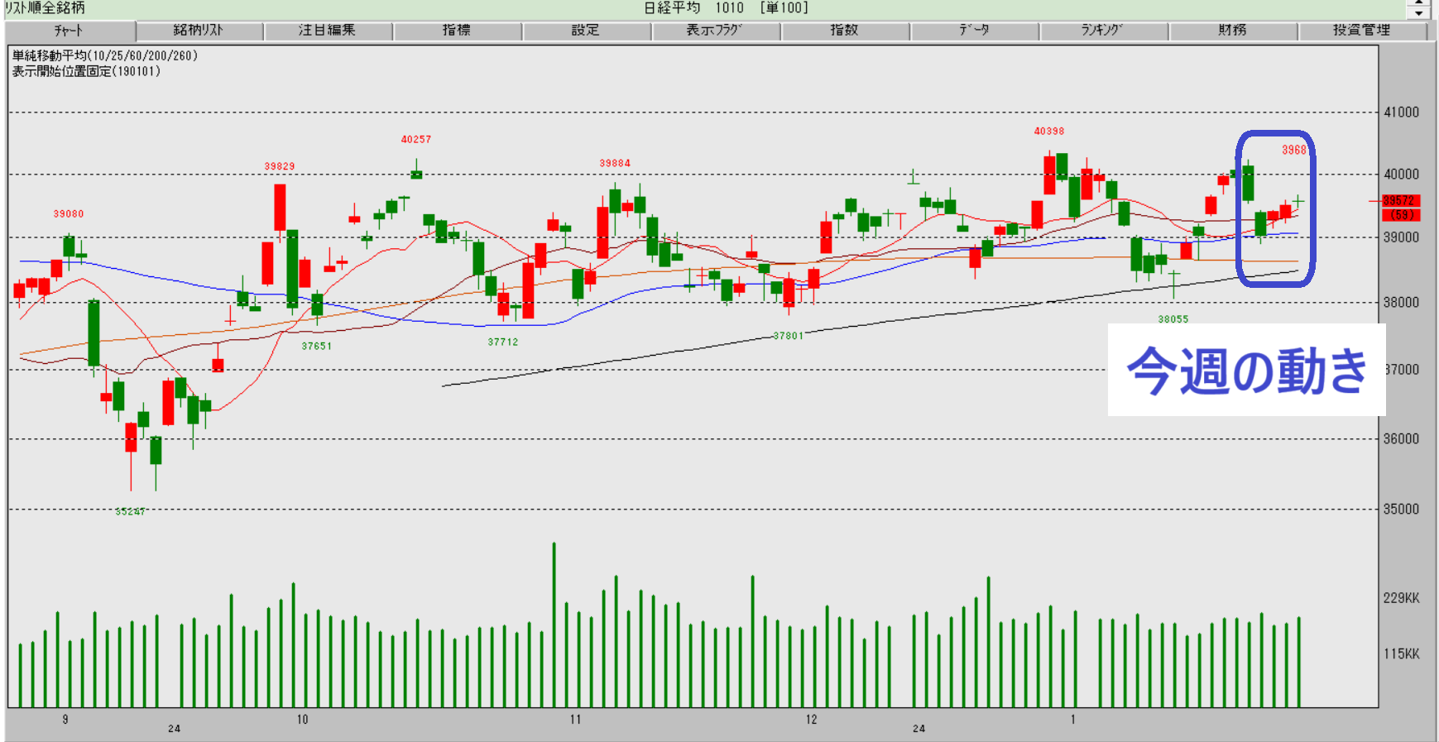The image size is (1439, 742).
Task: Click the 39884 high price label
Action: pyautogui.click(x=615, y=164)
